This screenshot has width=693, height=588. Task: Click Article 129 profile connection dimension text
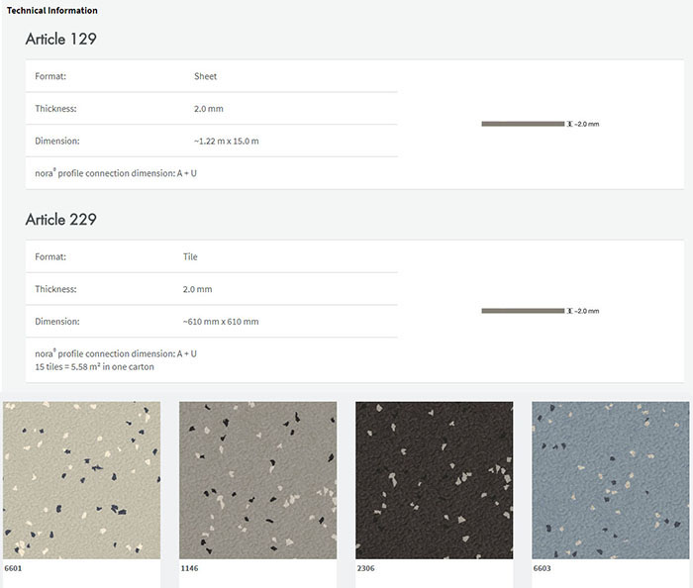pos(116,172)
